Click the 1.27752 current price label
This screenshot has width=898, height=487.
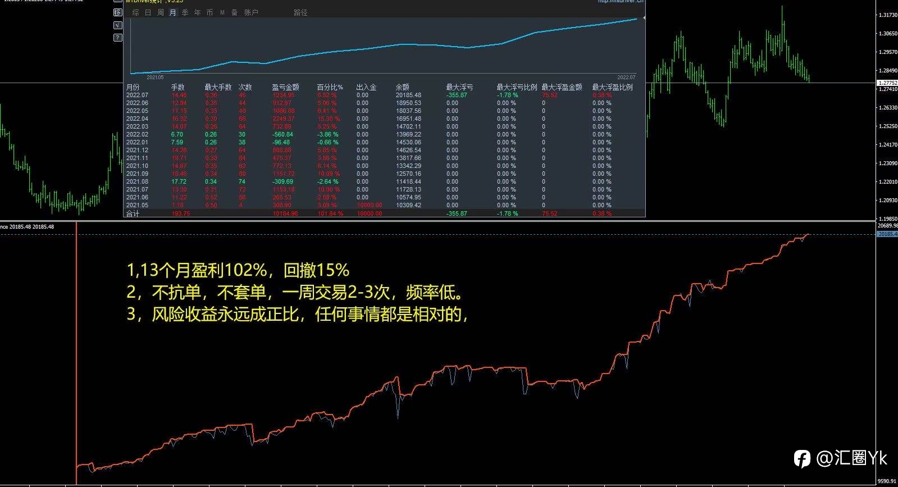click(x=887, y=83)
